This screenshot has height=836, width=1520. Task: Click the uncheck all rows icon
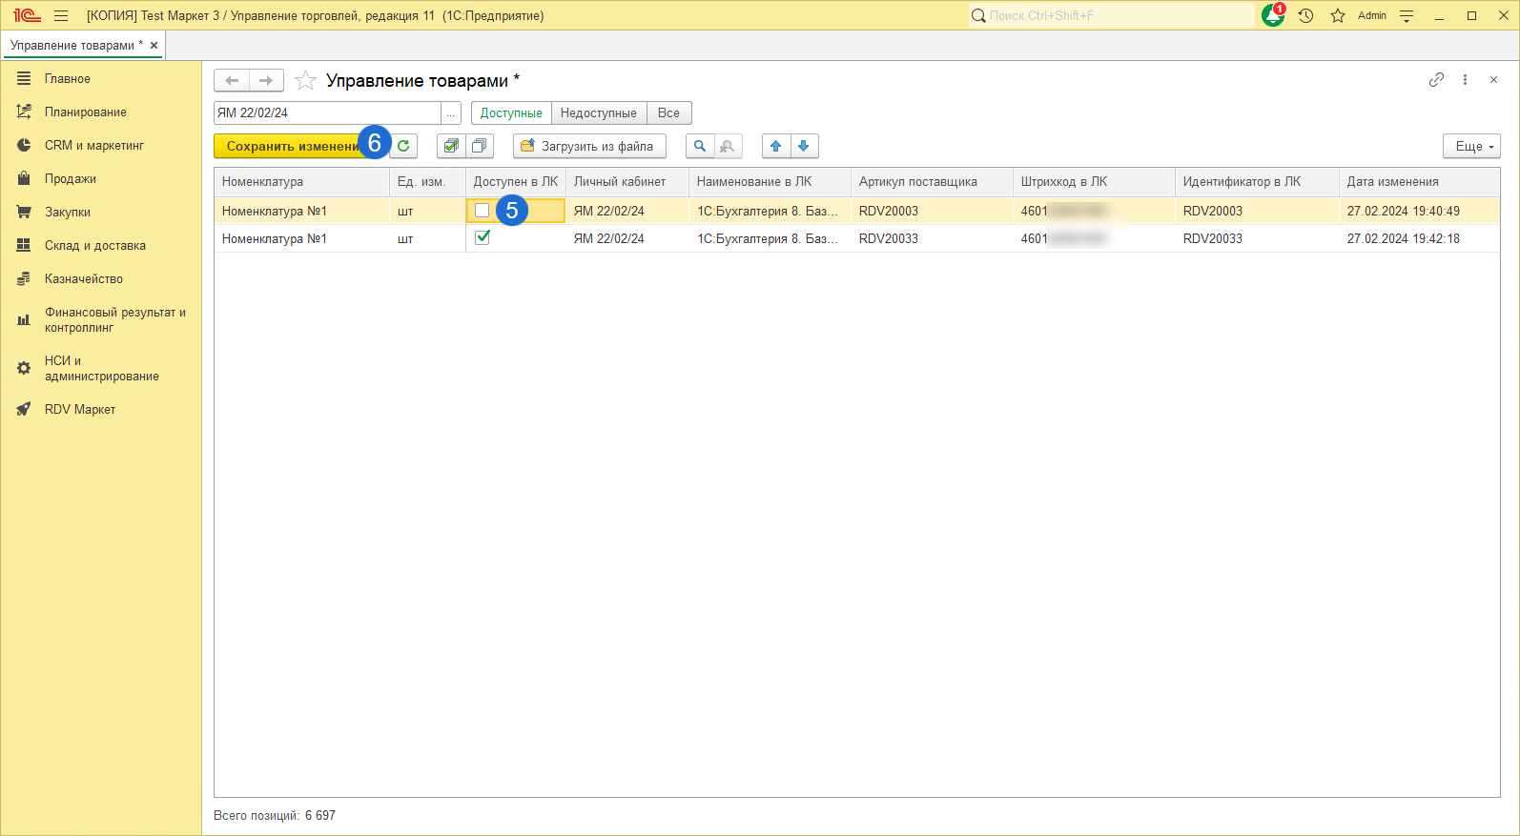point(479,146)
